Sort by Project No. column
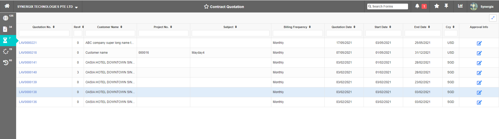The width and height of the screenshot is (499, 139). (171, 27)
